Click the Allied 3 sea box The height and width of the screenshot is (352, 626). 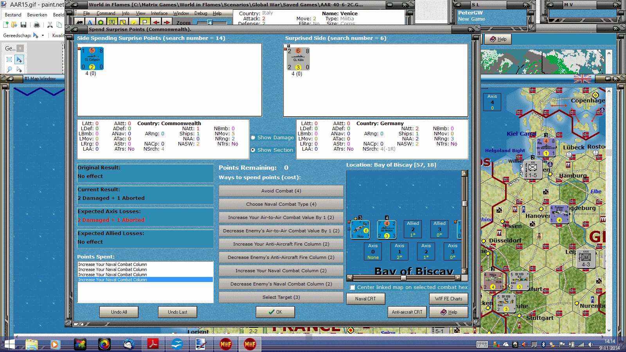(439, 229)
